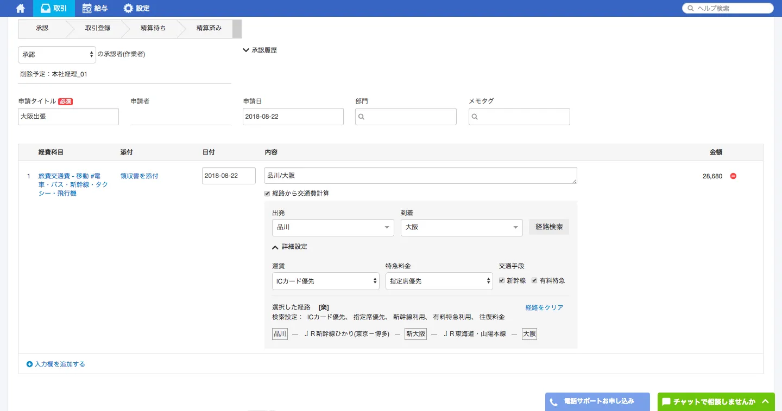The image size is (782, 411).
Task: Toggle the 新幹線 checkbox
Action: 502,281
